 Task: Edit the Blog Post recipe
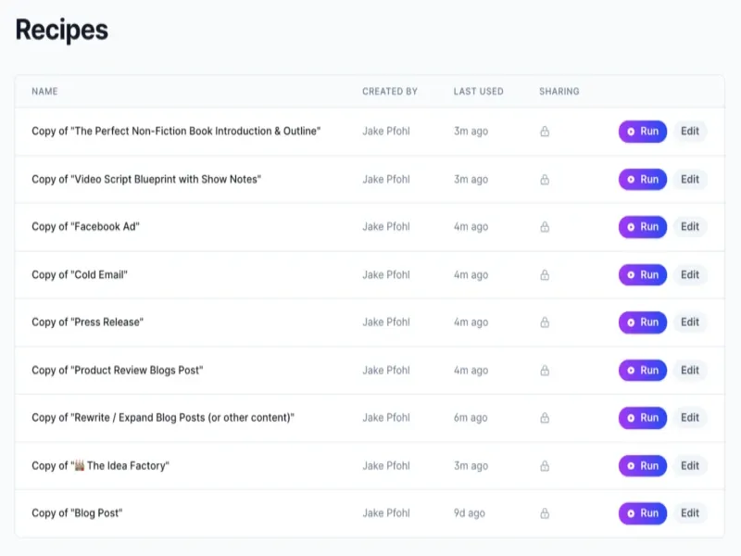click(690, 513)
